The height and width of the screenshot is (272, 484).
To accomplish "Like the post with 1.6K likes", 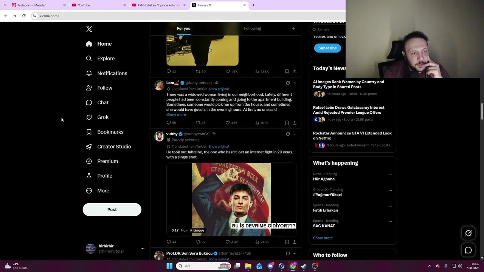I will tap(228, 71).
